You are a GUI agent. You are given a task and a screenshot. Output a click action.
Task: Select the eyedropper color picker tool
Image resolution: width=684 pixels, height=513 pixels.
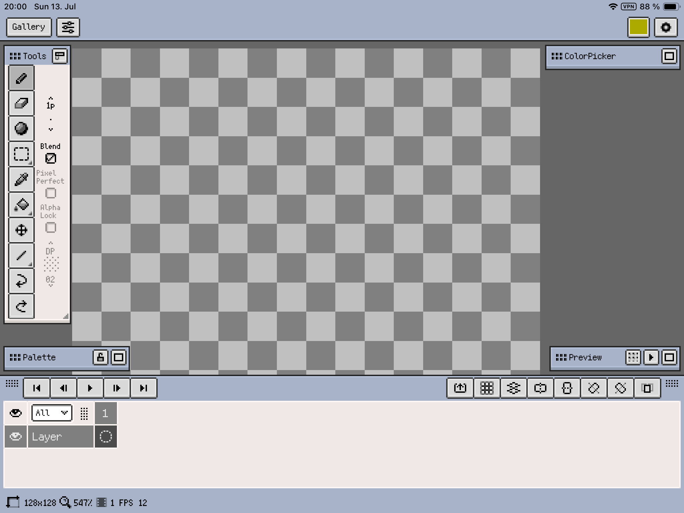click(21, 179)
